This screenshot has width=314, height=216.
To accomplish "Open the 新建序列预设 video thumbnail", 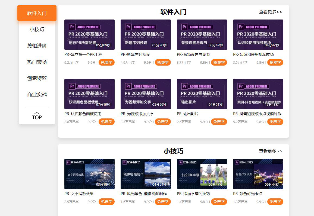I will point(146,35).
